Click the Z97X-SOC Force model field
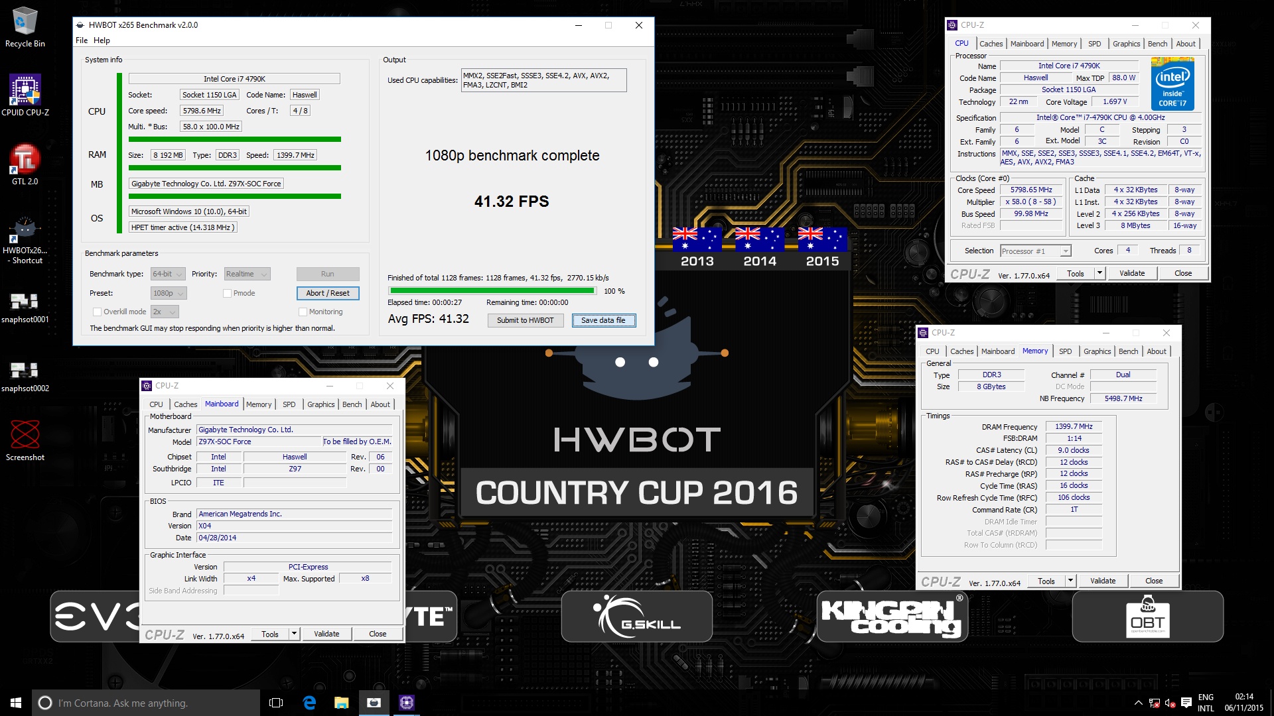The image size is (1274, 716). tap(259, 442)
